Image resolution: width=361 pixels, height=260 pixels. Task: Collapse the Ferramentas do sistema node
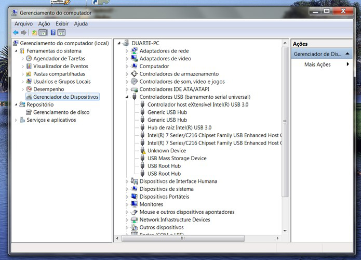[16, 51]
